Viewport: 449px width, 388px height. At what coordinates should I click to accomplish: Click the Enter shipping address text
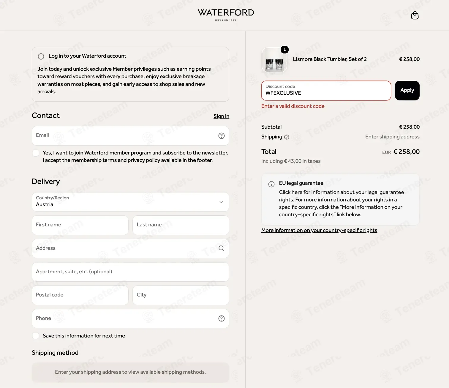(392, 137)
